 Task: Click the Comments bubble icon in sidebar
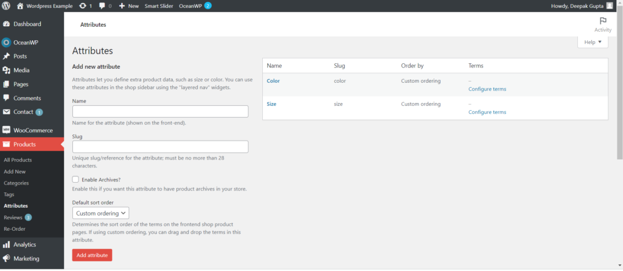click(6, 98)
